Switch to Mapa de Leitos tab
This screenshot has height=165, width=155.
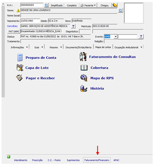pyautogui.click(x=103, y=47)
